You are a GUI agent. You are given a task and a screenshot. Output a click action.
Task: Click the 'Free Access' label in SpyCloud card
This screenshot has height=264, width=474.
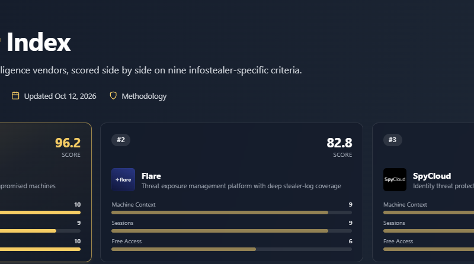click(398, 242)
